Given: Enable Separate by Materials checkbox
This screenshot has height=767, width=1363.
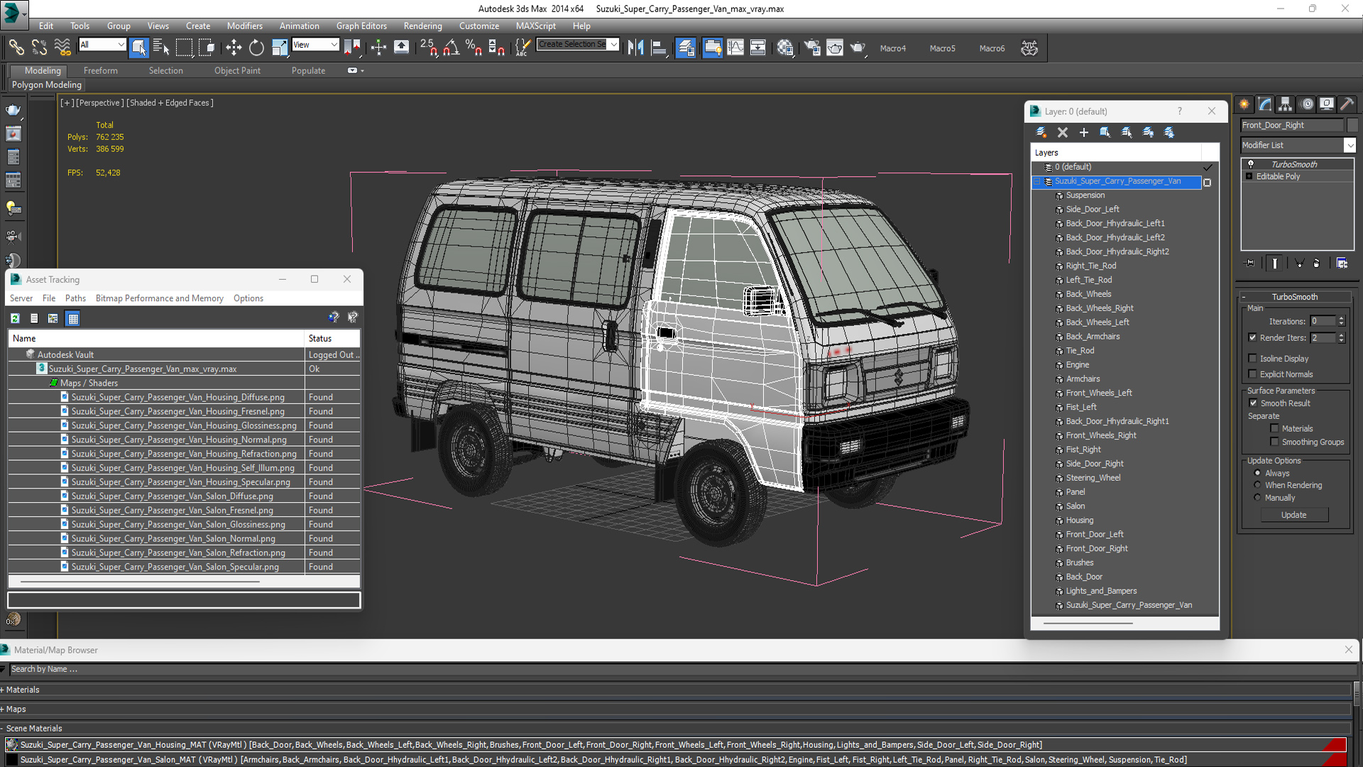Looking at the screenshot, I should 1274,428.
